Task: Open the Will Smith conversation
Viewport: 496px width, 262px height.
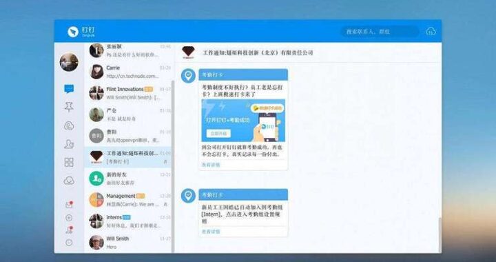Action: [129, 243]
